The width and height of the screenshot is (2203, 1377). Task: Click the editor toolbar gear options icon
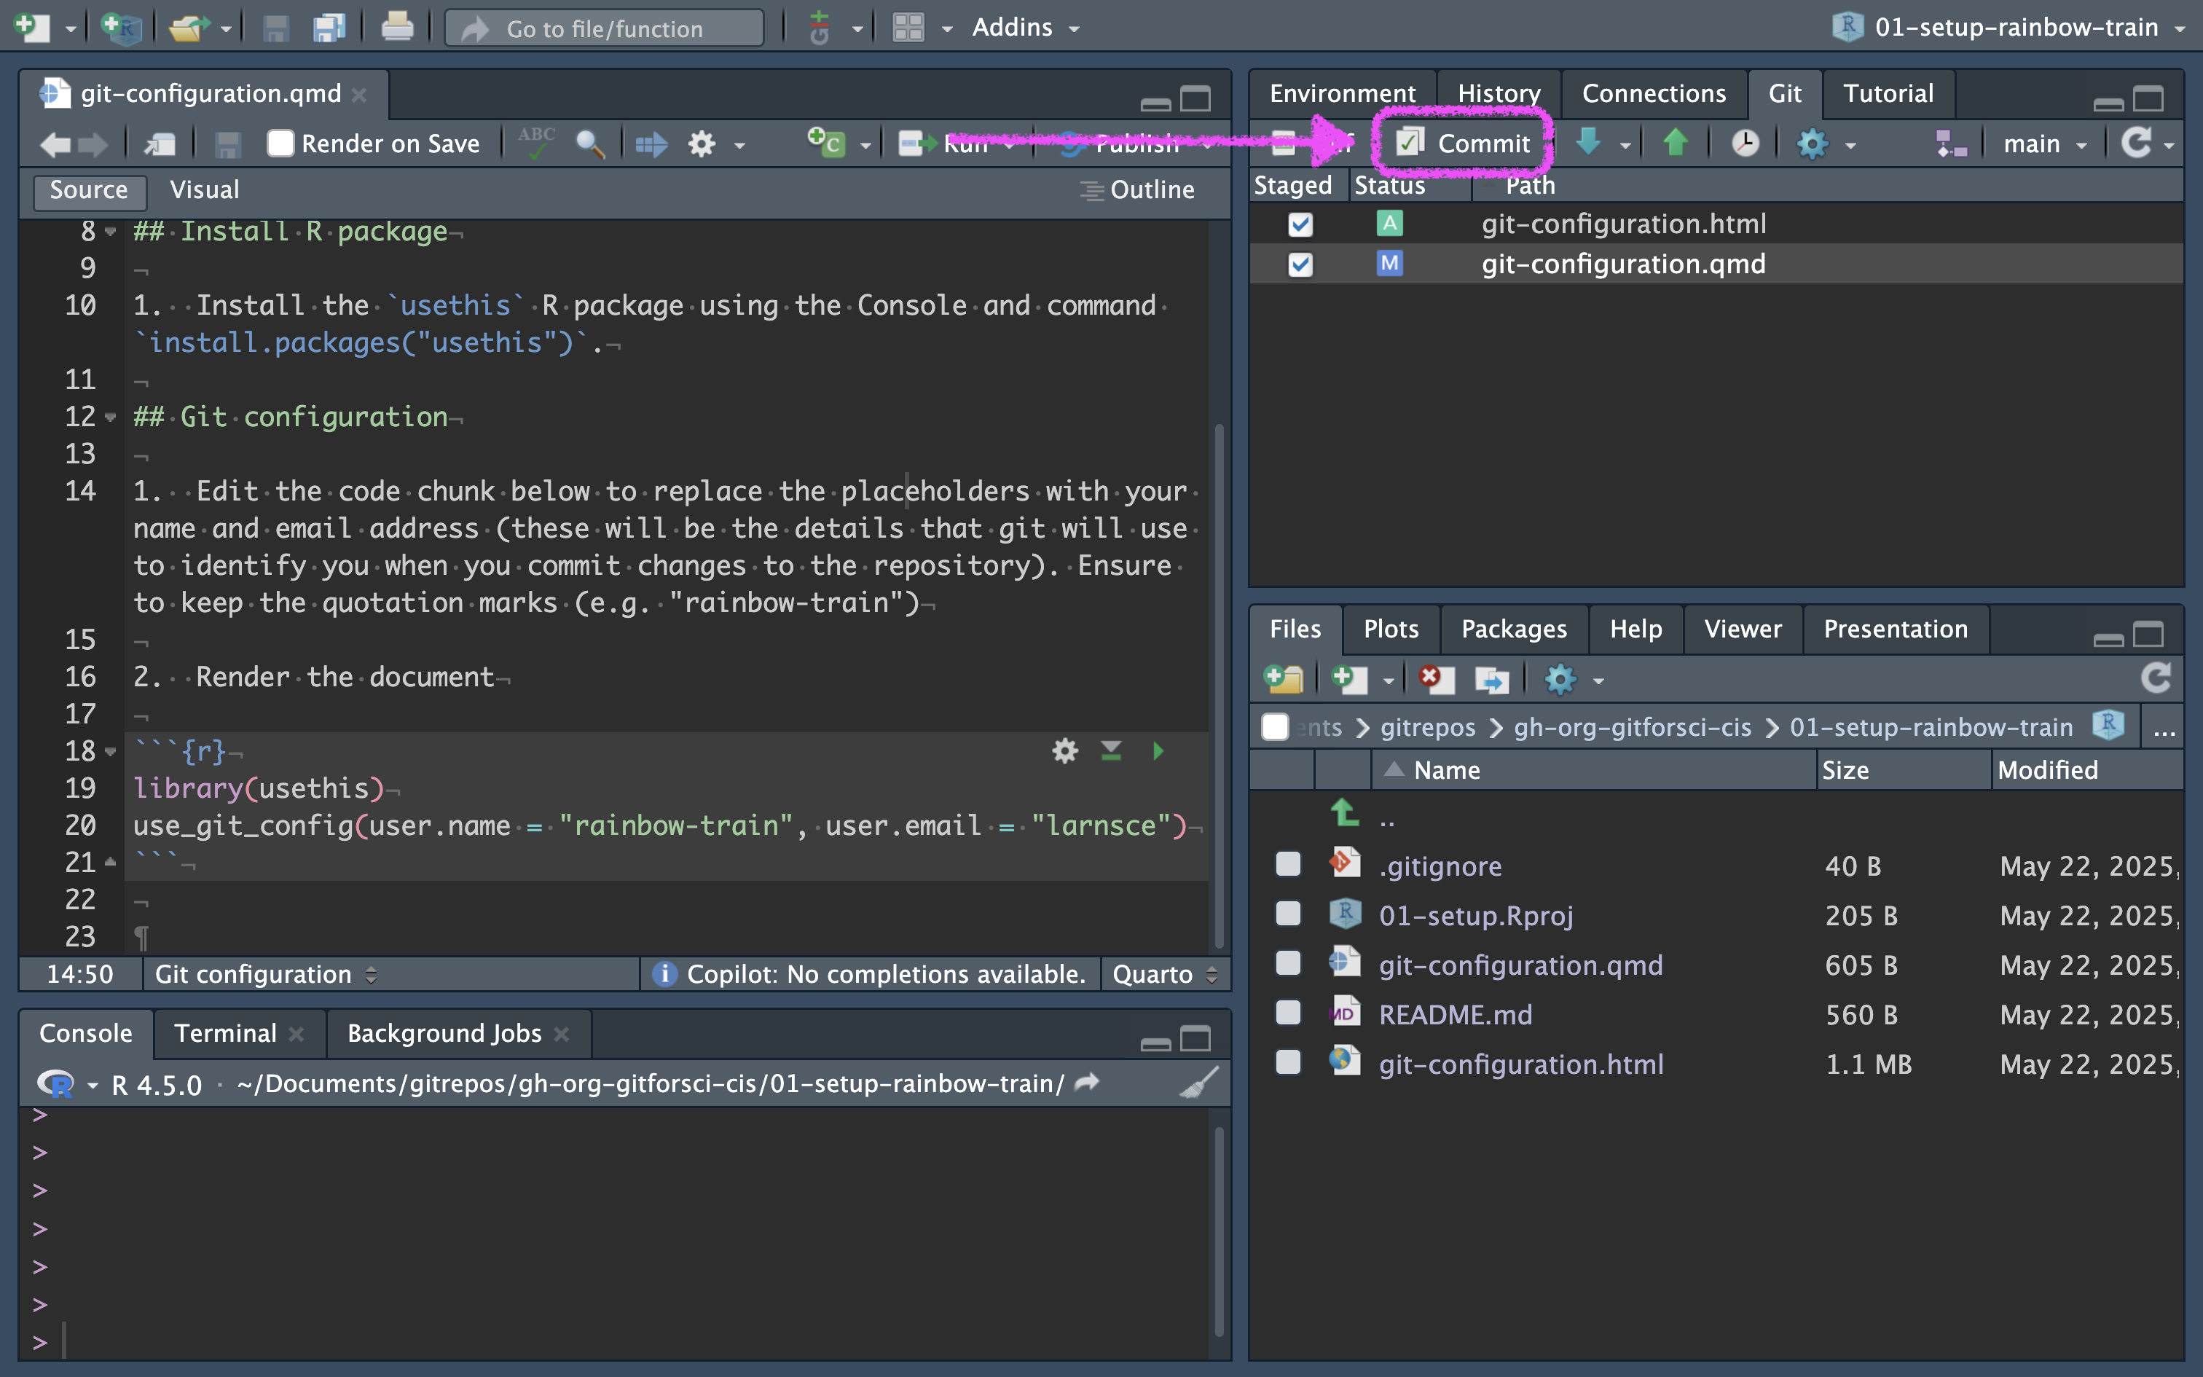pos(702,144)
